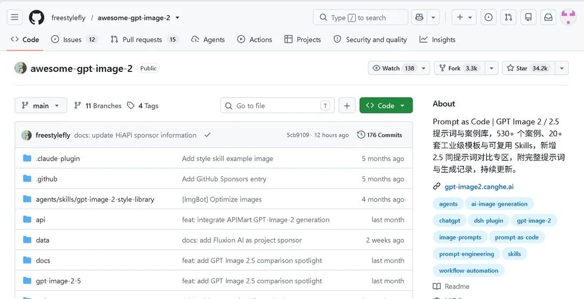Open the repositories icon in header
584x299 pixels.
tap(528, 17)
